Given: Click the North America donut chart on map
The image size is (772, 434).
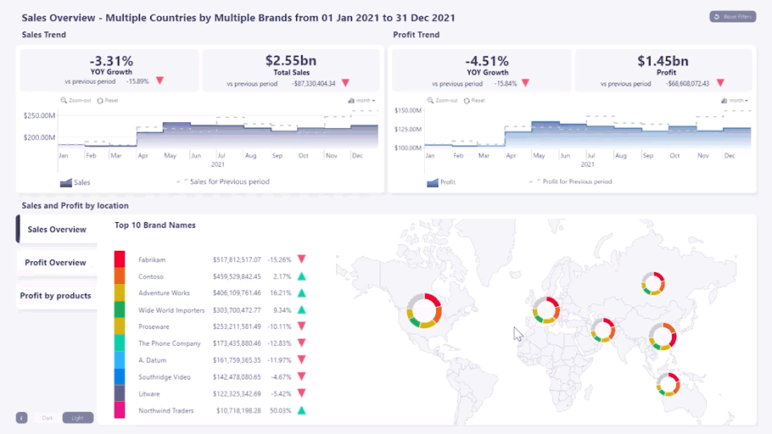Looking at the screenshot, I should point(424,310).
